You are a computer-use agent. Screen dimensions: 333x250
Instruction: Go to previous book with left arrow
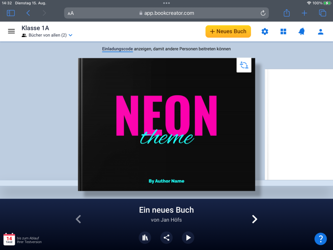78,219
